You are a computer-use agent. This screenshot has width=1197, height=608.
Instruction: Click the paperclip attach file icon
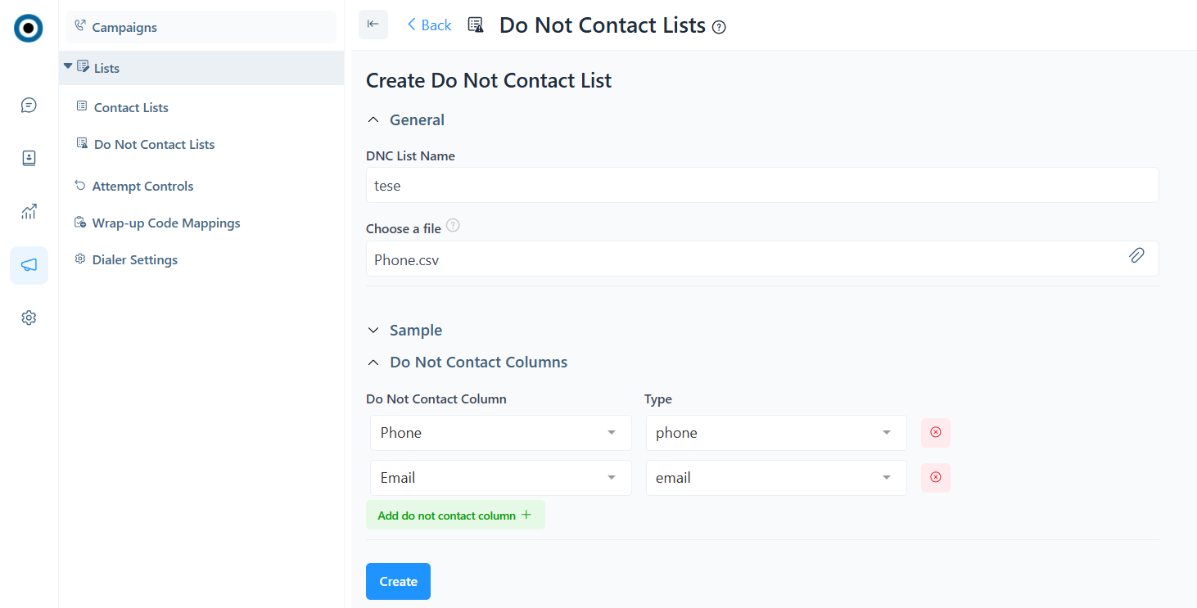pyautogui.click(x=1136, y=255)
